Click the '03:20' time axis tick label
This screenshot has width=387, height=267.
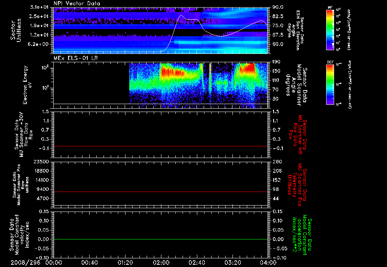(232, 262)
